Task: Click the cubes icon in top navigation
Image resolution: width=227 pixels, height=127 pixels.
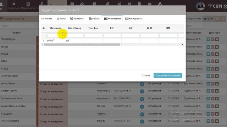Action: click(82, 4)
